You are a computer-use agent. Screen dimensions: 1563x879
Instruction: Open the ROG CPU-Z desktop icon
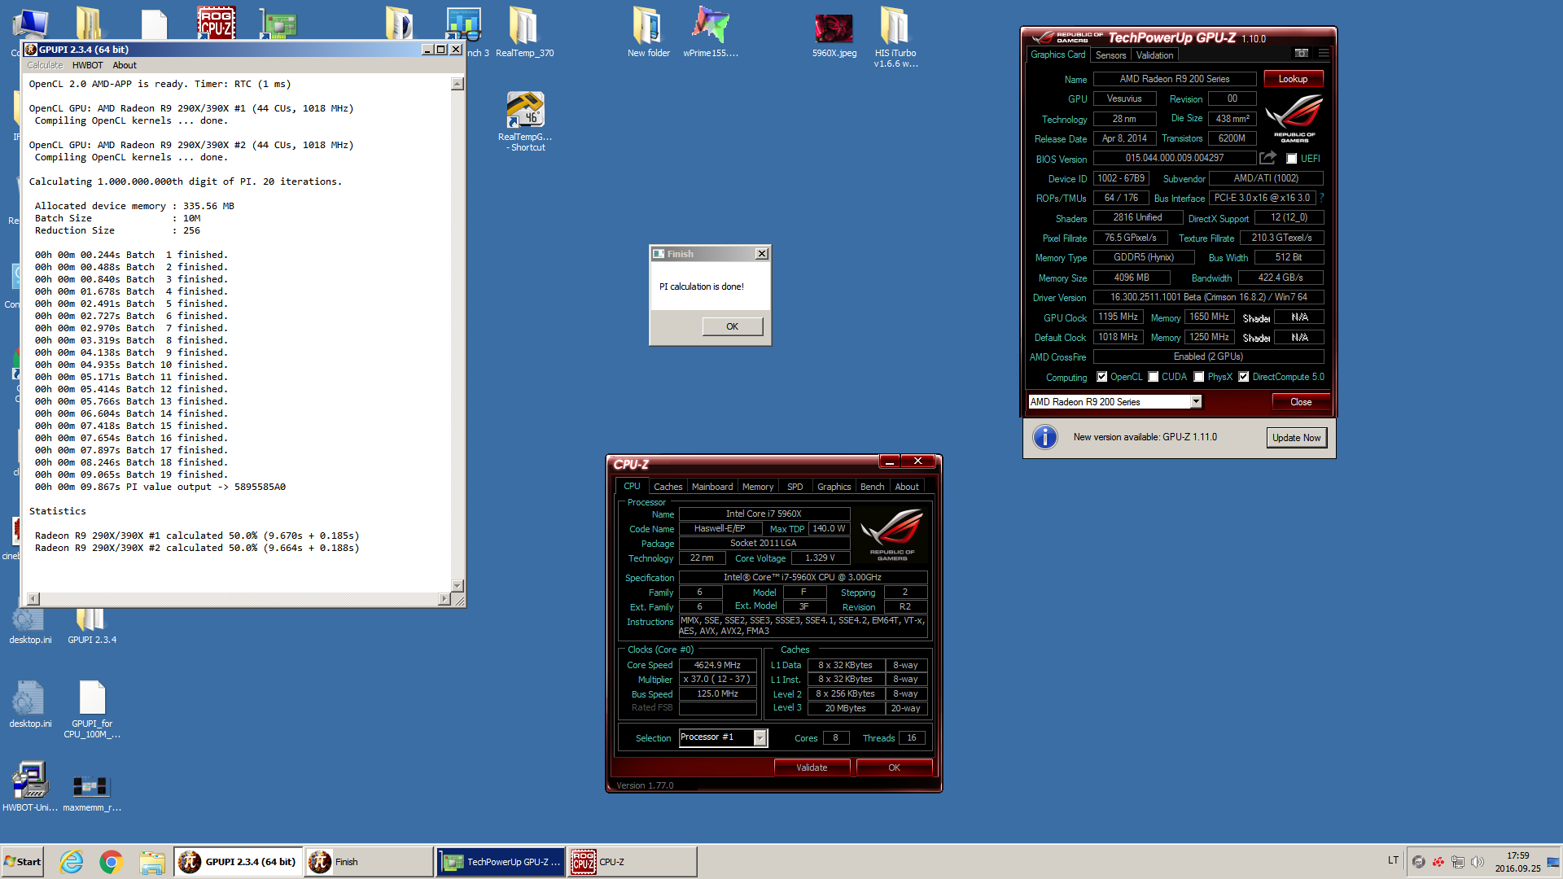coord(216,22)
